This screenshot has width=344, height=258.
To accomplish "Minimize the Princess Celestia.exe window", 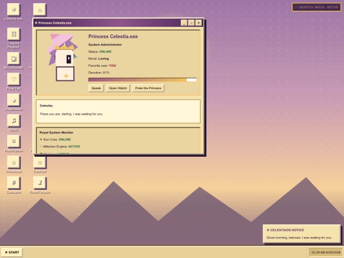I will (184, 23).
